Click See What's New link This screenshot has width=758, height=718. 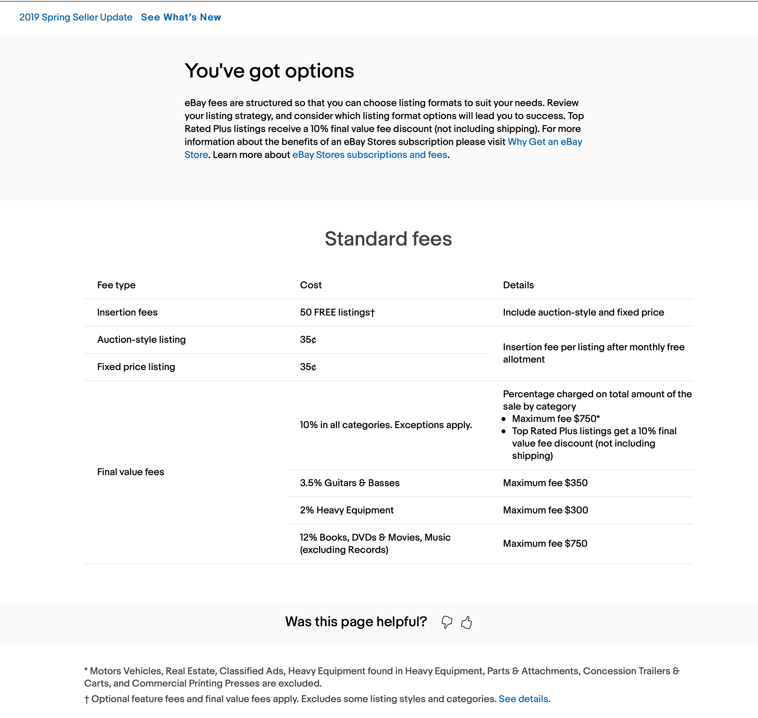tap(181, 17)
